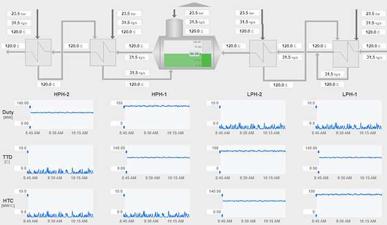This screenshot has width=387, height=225.
Task: Click HPH-1 drain line 31.5 kg/s value
Action: [x=138, y=73]
